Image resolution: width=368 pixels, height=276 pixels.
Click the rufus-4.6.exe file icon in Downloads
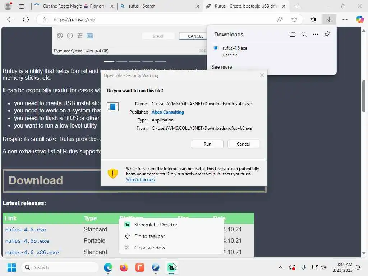[216, 48]
